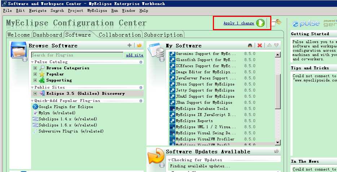The height and width of the screenshot is (172, 337).
Task: Click the move-down triangle in My Software header
Action: point(277,45)
